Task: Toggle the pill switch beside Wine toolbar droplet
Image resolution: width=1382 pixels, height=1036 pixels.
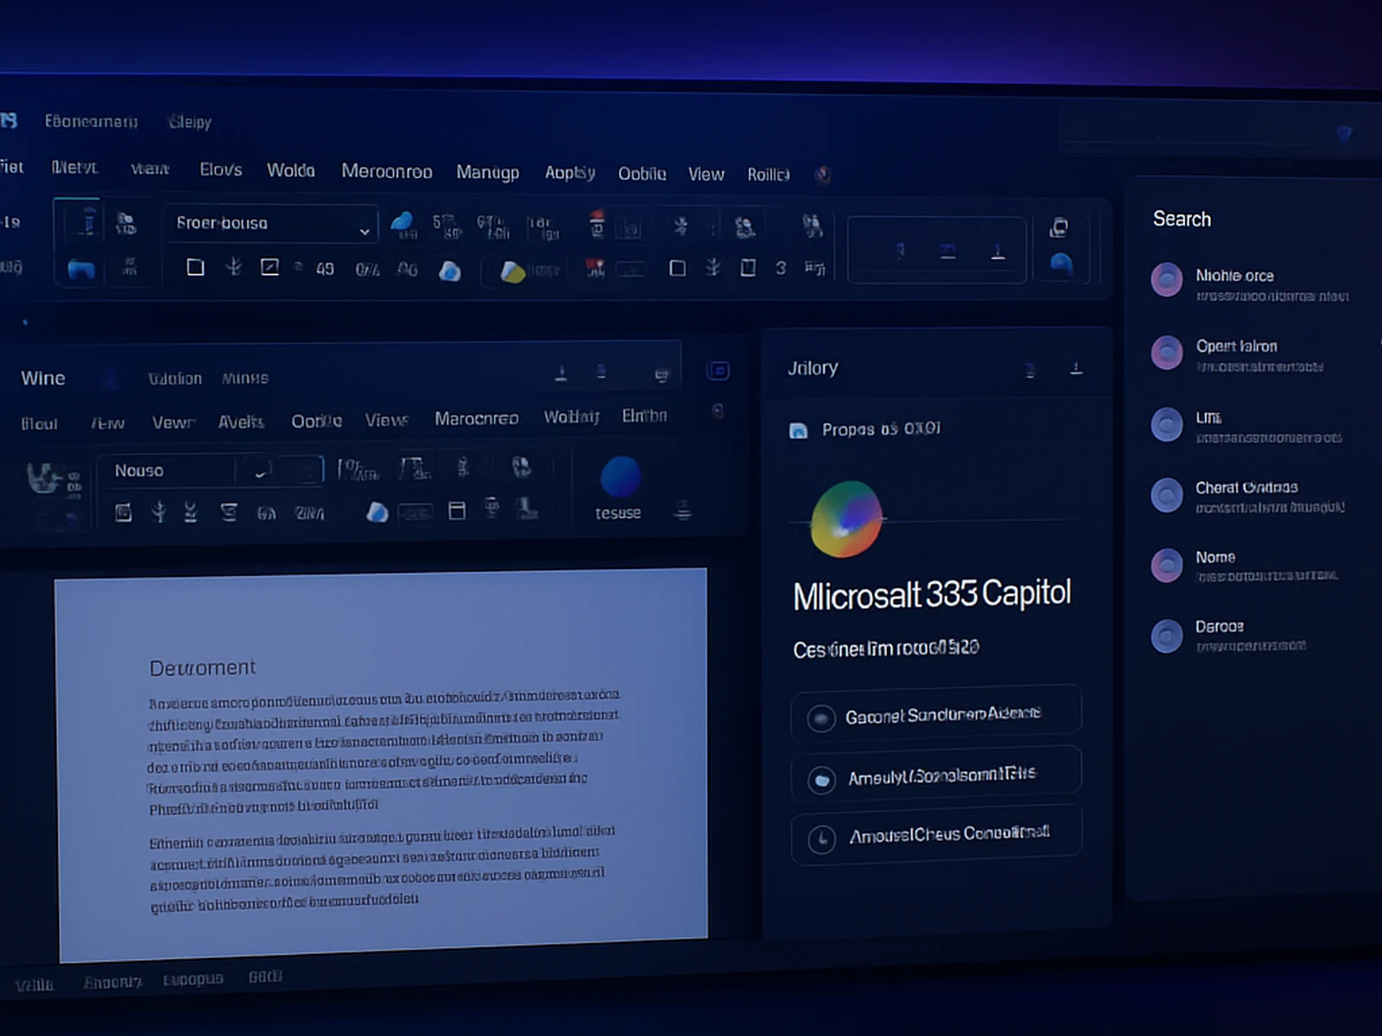Action: [x=415, y=513]
